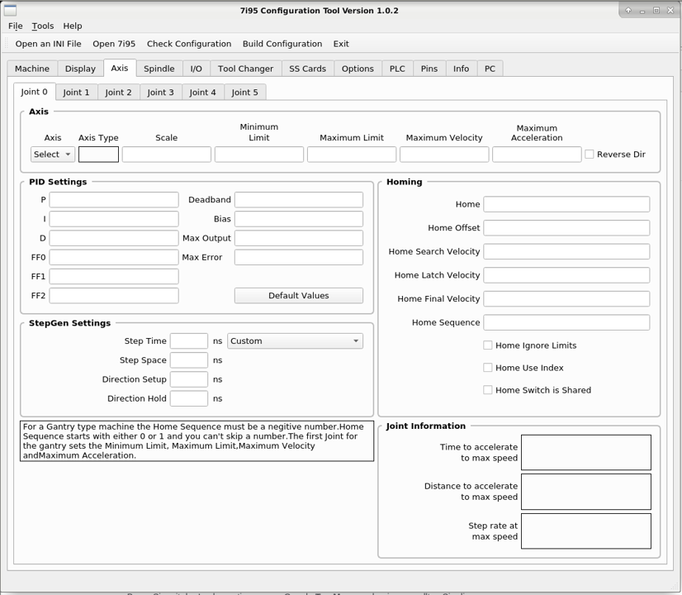Click the Max Output field

(299, 238)
